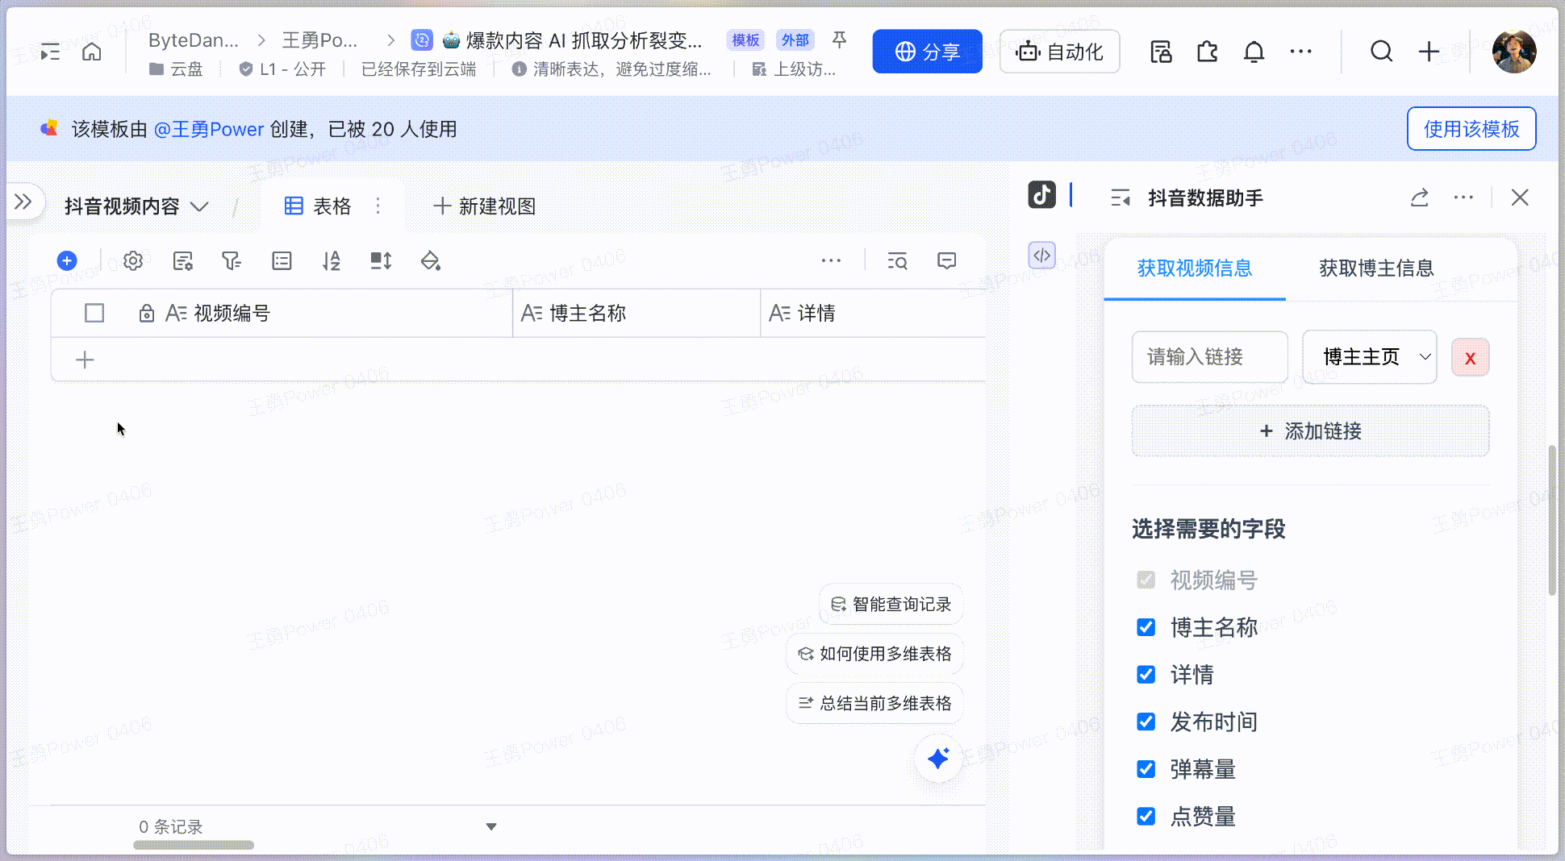Screen dimensions: 1565x861
Task: Open table toolbar more options ellipsis
Action: click(831, 260)
